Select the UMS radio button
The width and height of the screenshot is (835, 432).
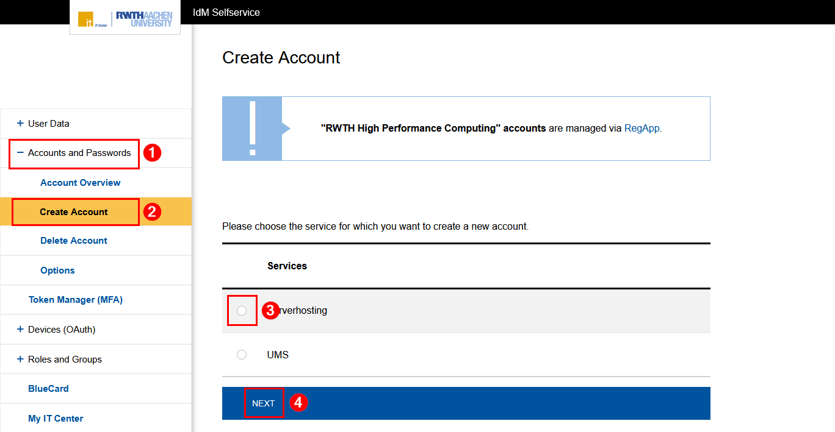pyautogui.click(x=242, y=354)
